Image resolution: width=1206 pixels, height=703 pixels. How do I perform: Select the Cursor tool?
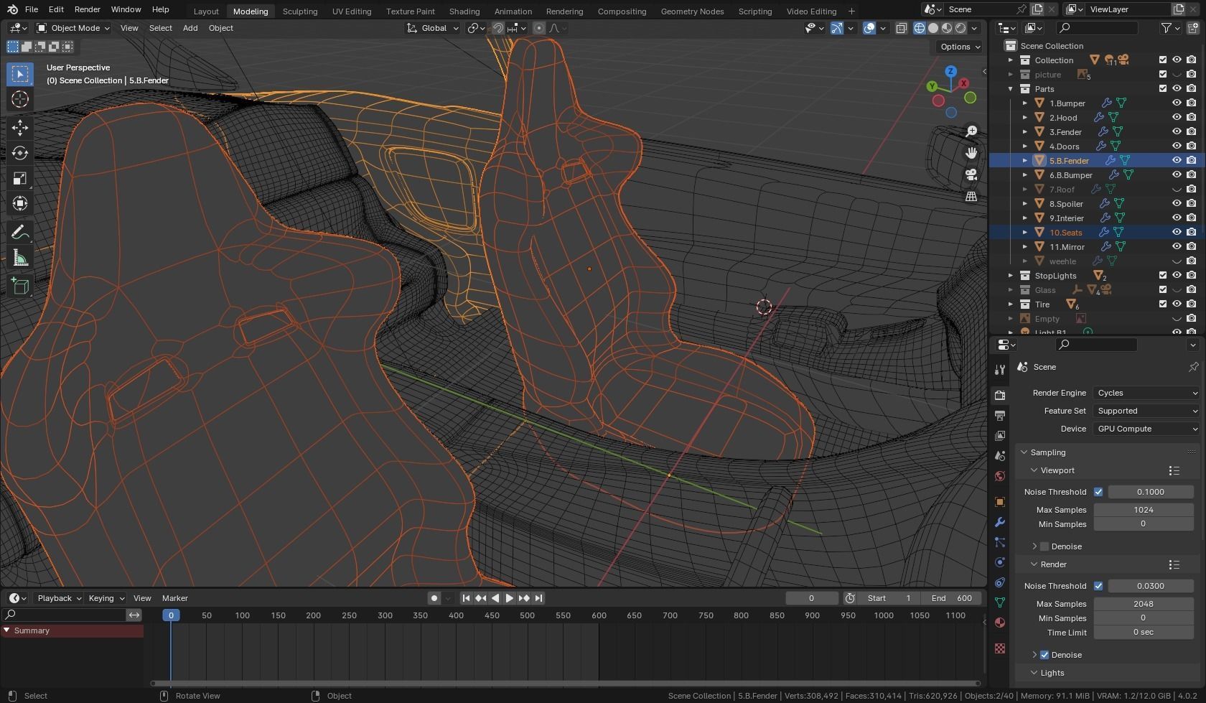pyautogui.click(x=20, y=99)
